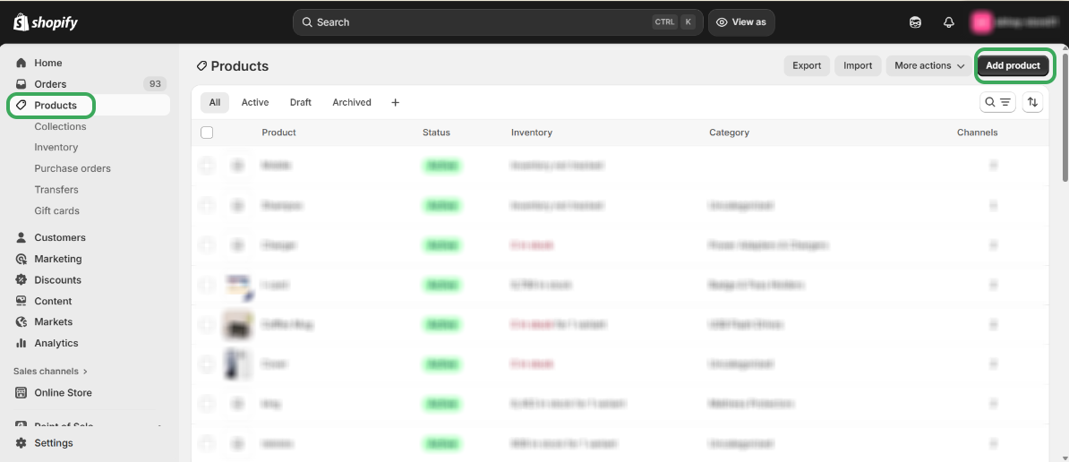Select all products checkbox in header

point(207,133)
